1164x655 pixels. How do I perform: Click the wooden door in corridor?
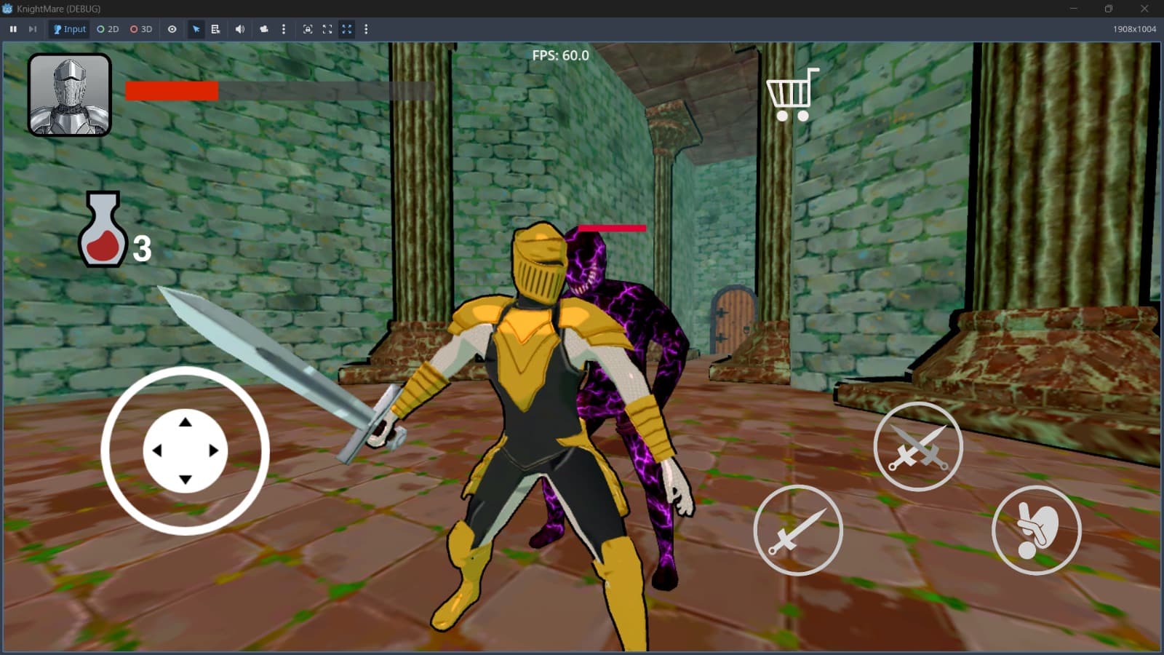pos(733,320)
